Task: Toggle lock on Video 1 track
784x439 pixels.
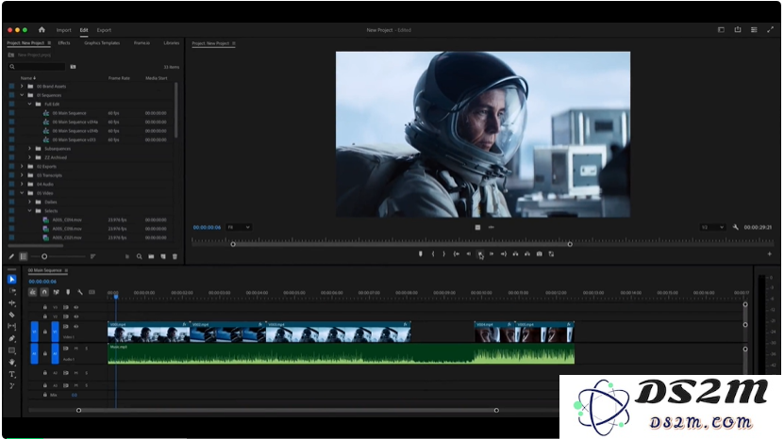Action: pos(45,332)
